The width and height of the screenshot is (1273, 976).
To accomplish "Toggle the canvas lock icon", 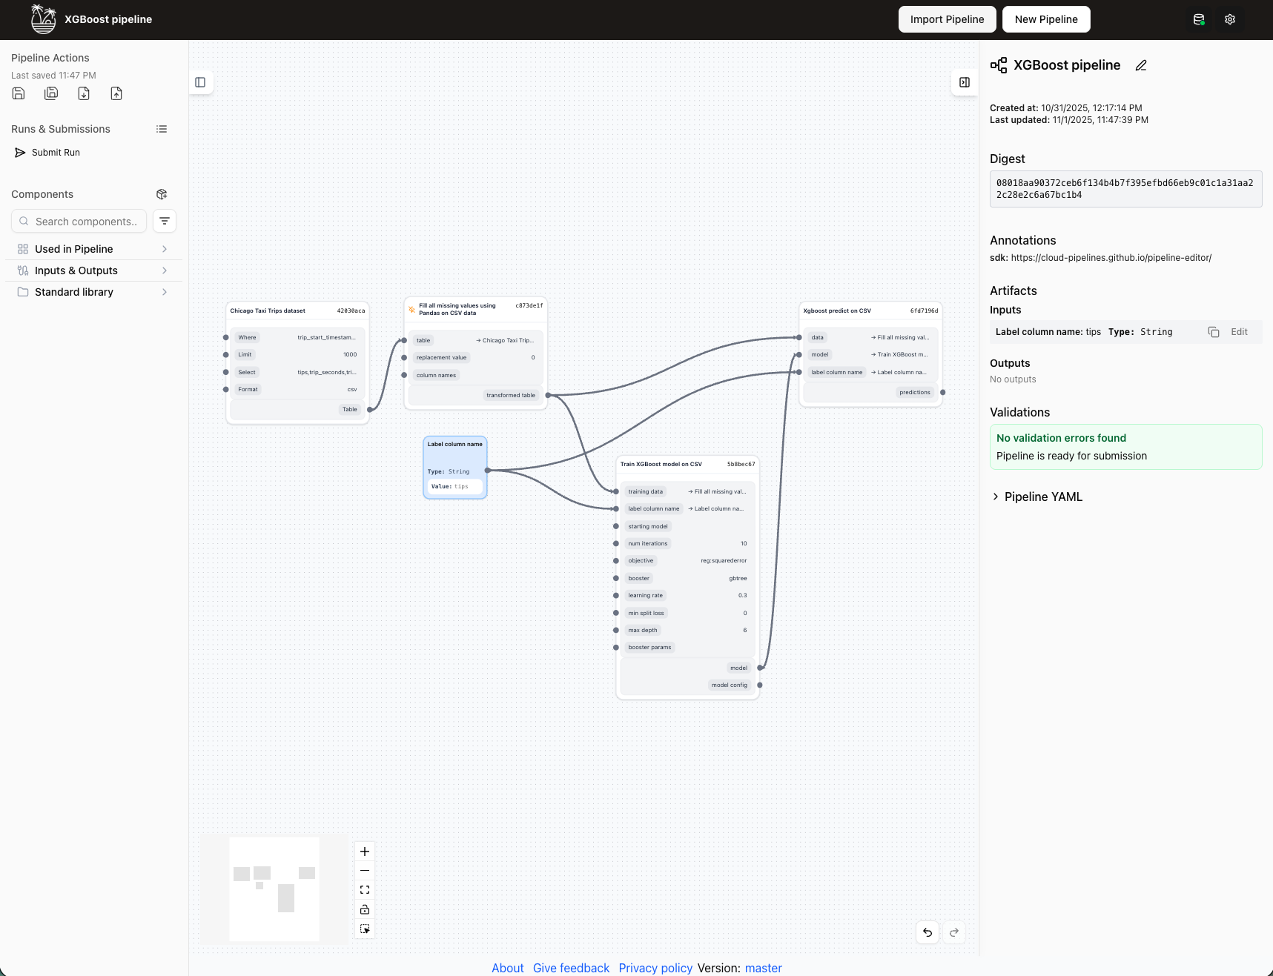I will tap(365, 909).
